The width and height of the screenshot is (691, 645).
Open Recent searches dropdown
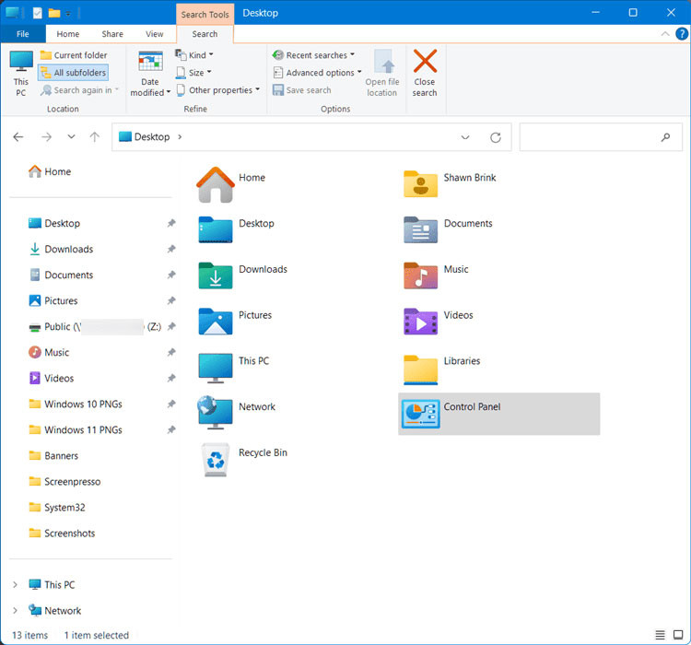pyautogui.click(x=313, y=55)
